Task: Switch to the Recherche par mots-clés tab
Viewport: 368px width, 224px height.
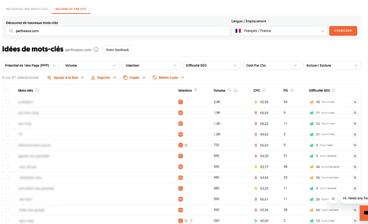Action: pos(27,9)
